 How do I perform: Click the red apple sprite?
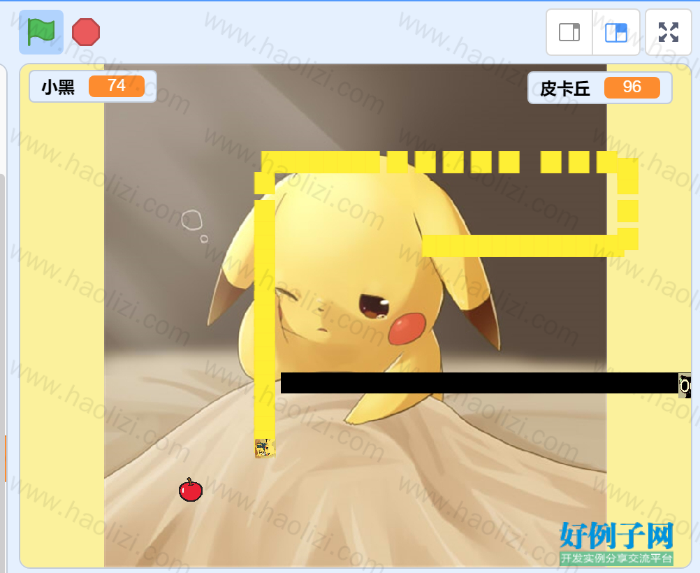pos(191,489)
